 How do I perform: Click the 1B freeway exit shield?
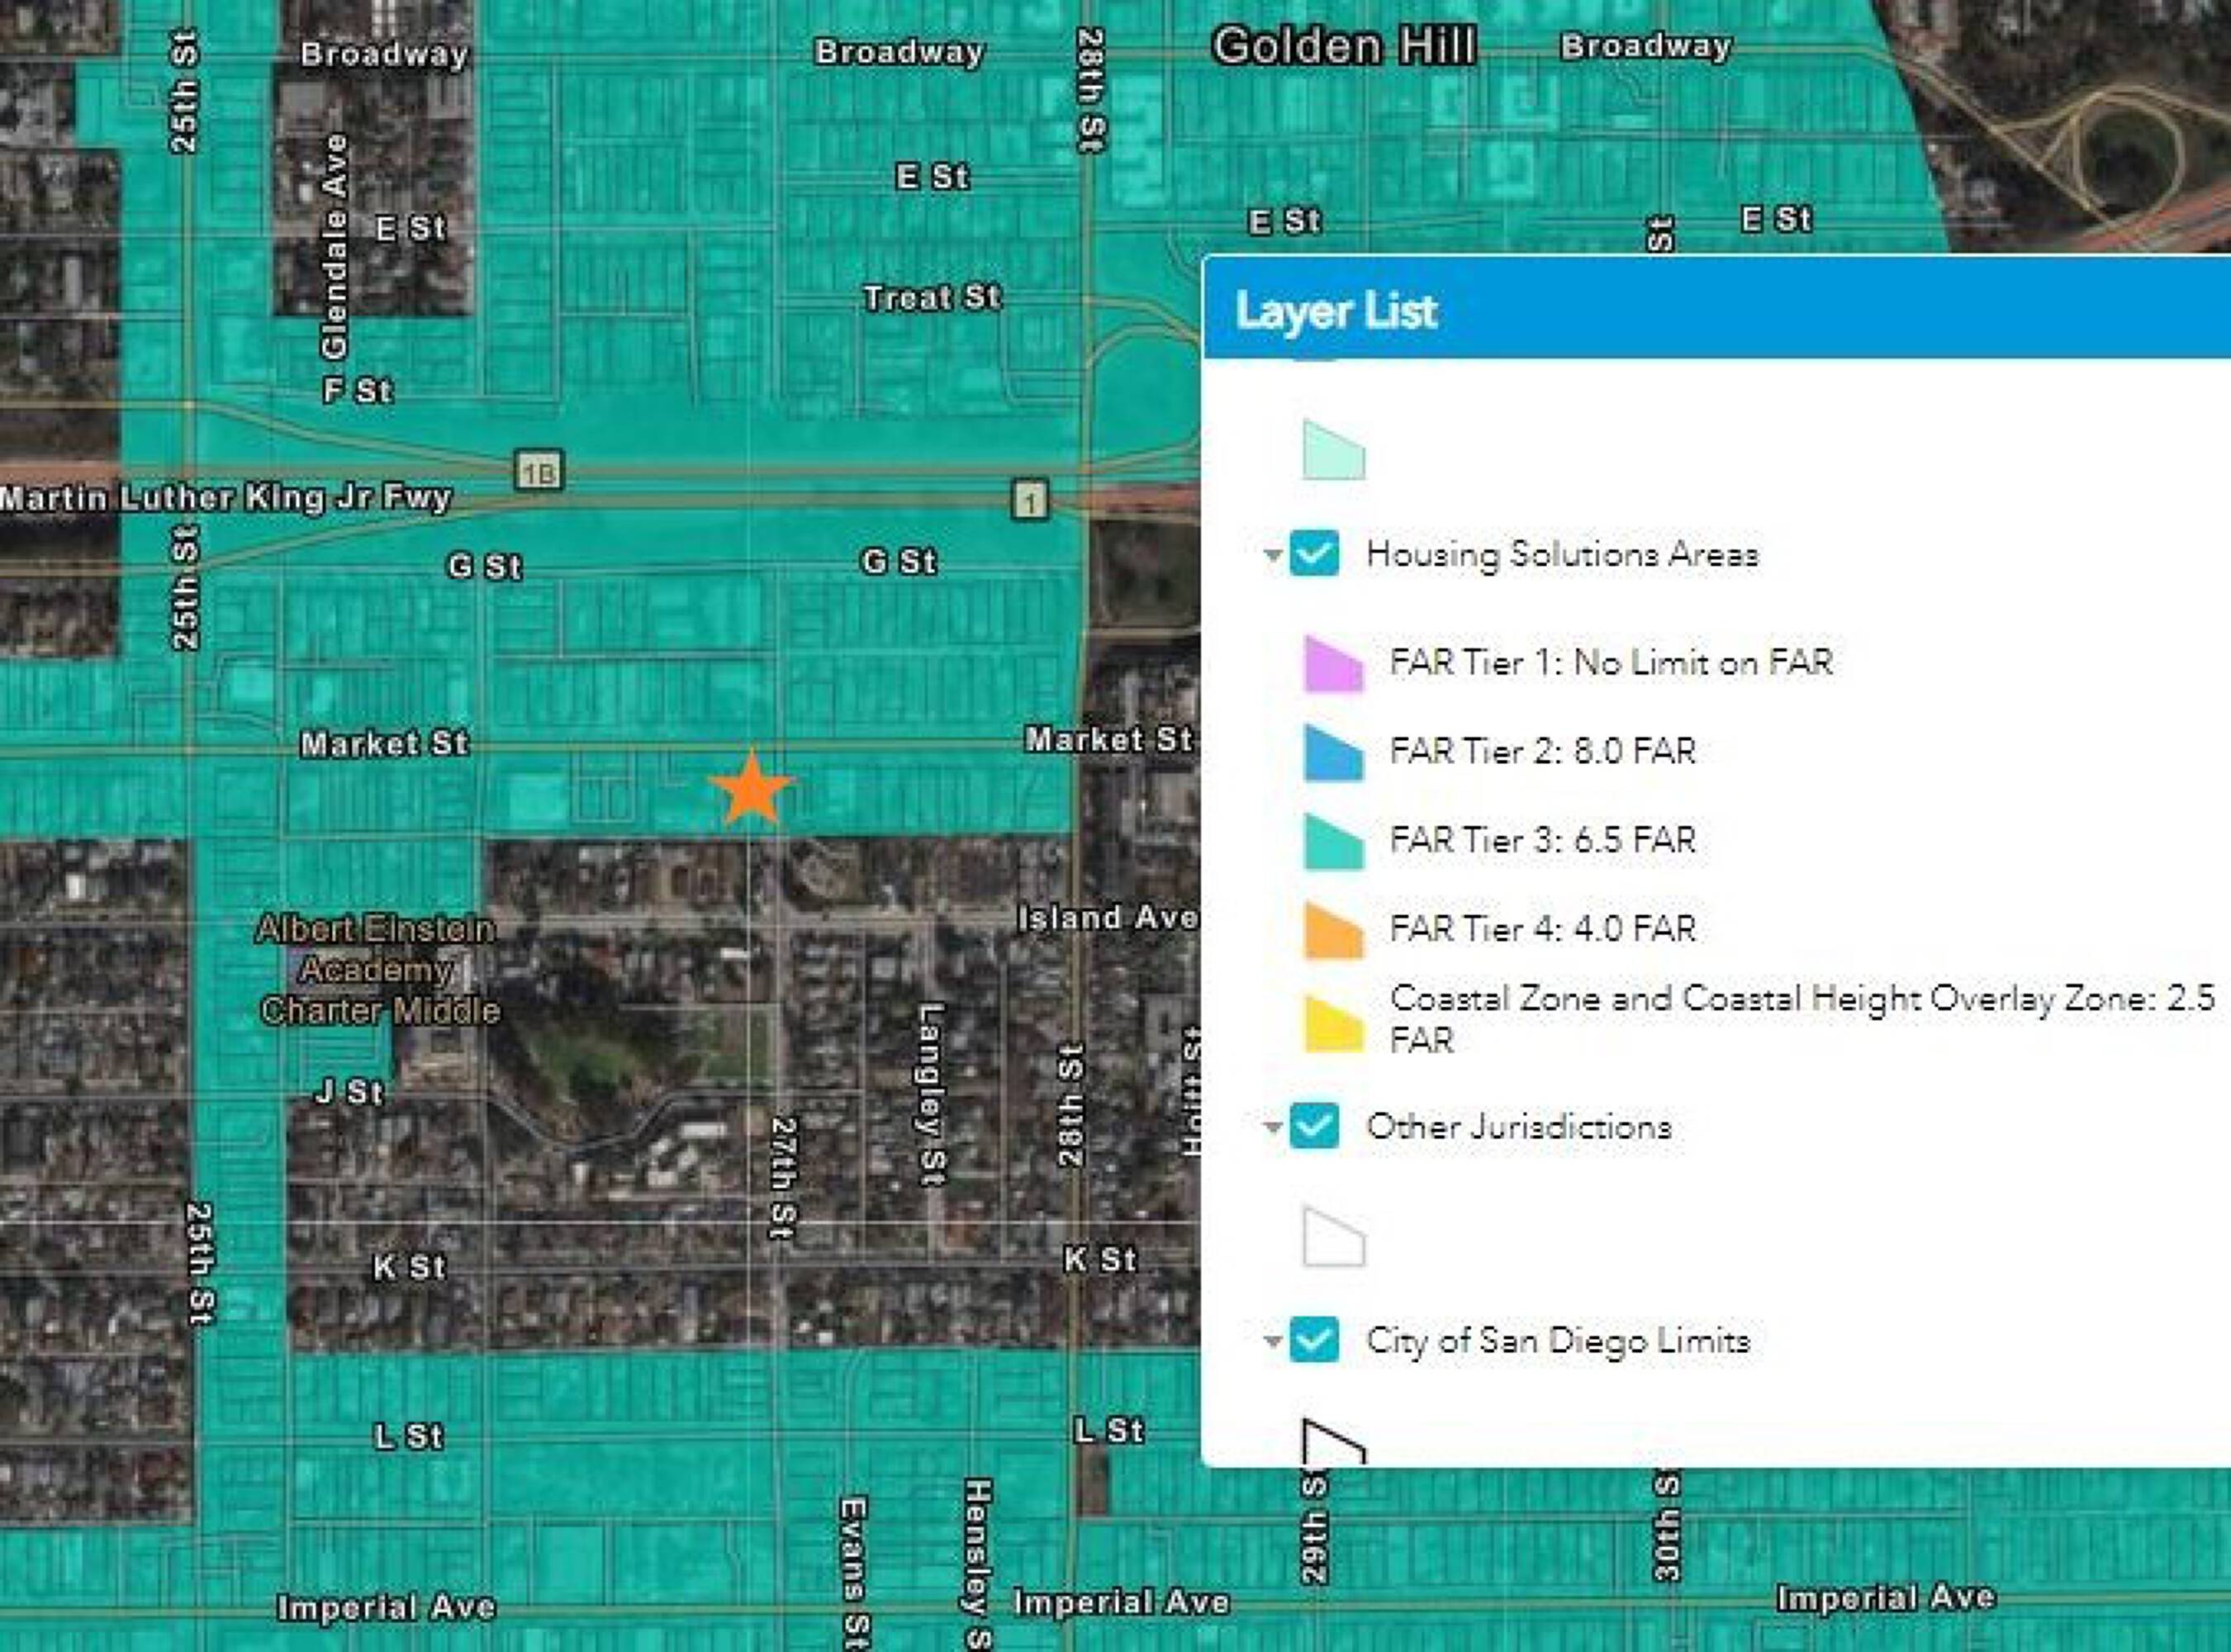pos(539,471)
